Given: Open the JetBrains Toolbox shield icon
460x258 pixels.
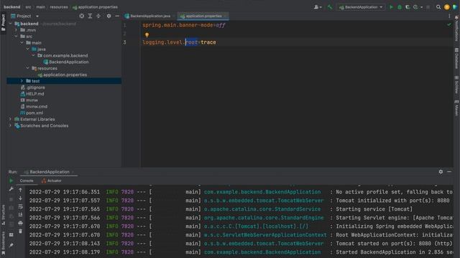Looking at the screenshot, I should 455,7.
